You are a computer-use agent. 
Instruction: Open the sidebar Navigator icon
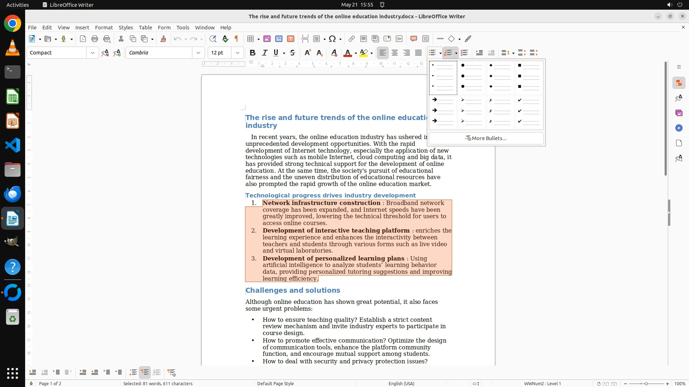(679, 128)
